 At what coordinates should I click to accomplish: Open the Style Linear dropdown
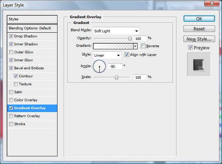(x=107, y=55)
